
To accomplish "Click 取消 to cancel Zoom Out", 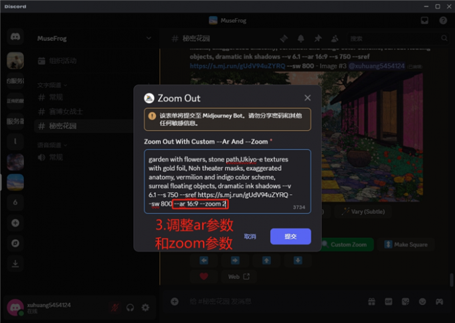I will click(250, 237).
